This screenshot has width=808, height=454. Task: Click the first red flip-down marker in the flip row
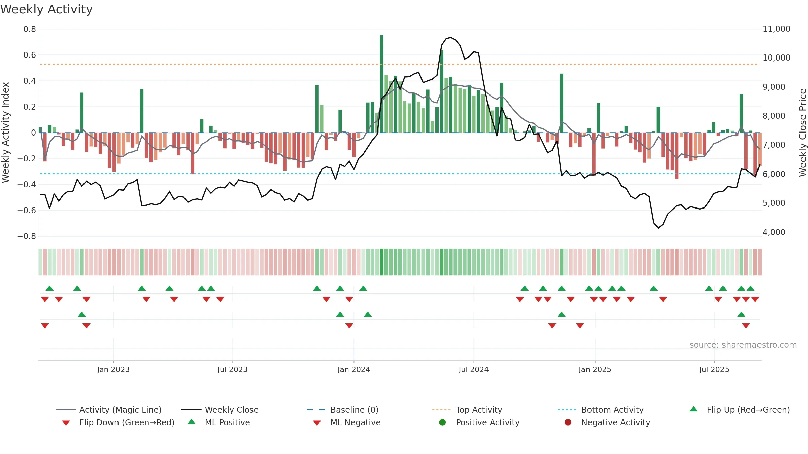45,299
